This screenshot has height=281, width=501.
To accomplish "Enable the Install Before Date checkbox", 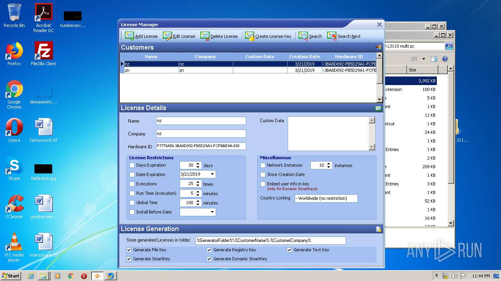I will tap(132, 212).
